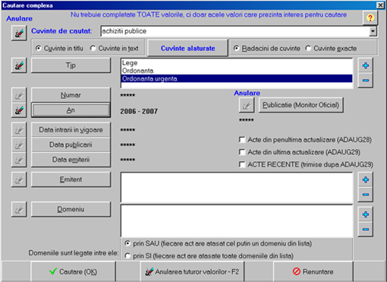387x282 pixels.
Task: Click the eraser icon beside Tip button
Action: (x=19, y=65)
